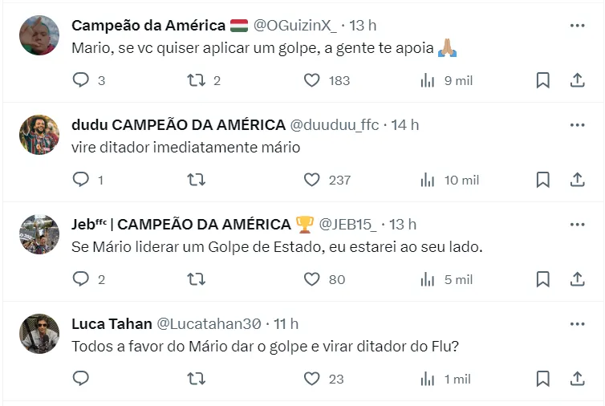Share the OGuizinX_ tweet
This screenshot has width=605, height=406.
(x=577, y=80)
